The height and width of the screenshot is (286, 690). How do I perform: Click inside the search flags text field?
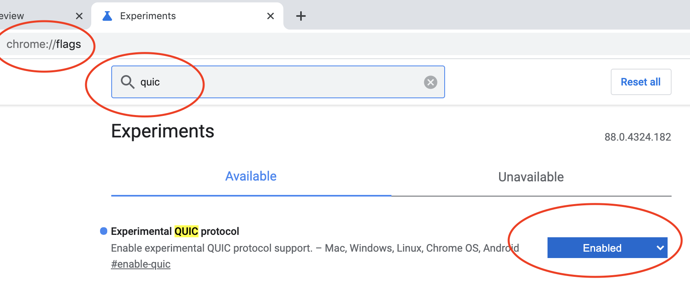click(280, 82)
